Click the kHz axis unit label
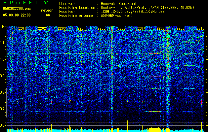 pyautogui.click(x=3, y=27)
